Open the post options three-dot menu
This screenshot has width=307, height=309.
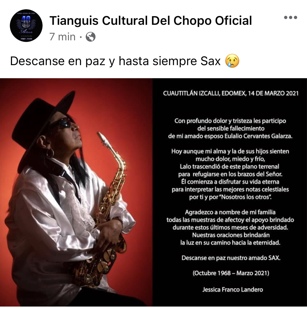tap(290, 17)
